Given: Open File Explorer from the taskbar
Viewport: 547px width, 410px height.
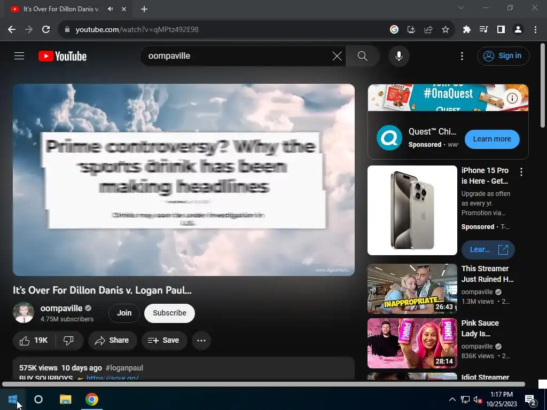Looking at the screenshot, I should [x=65, y=399].
